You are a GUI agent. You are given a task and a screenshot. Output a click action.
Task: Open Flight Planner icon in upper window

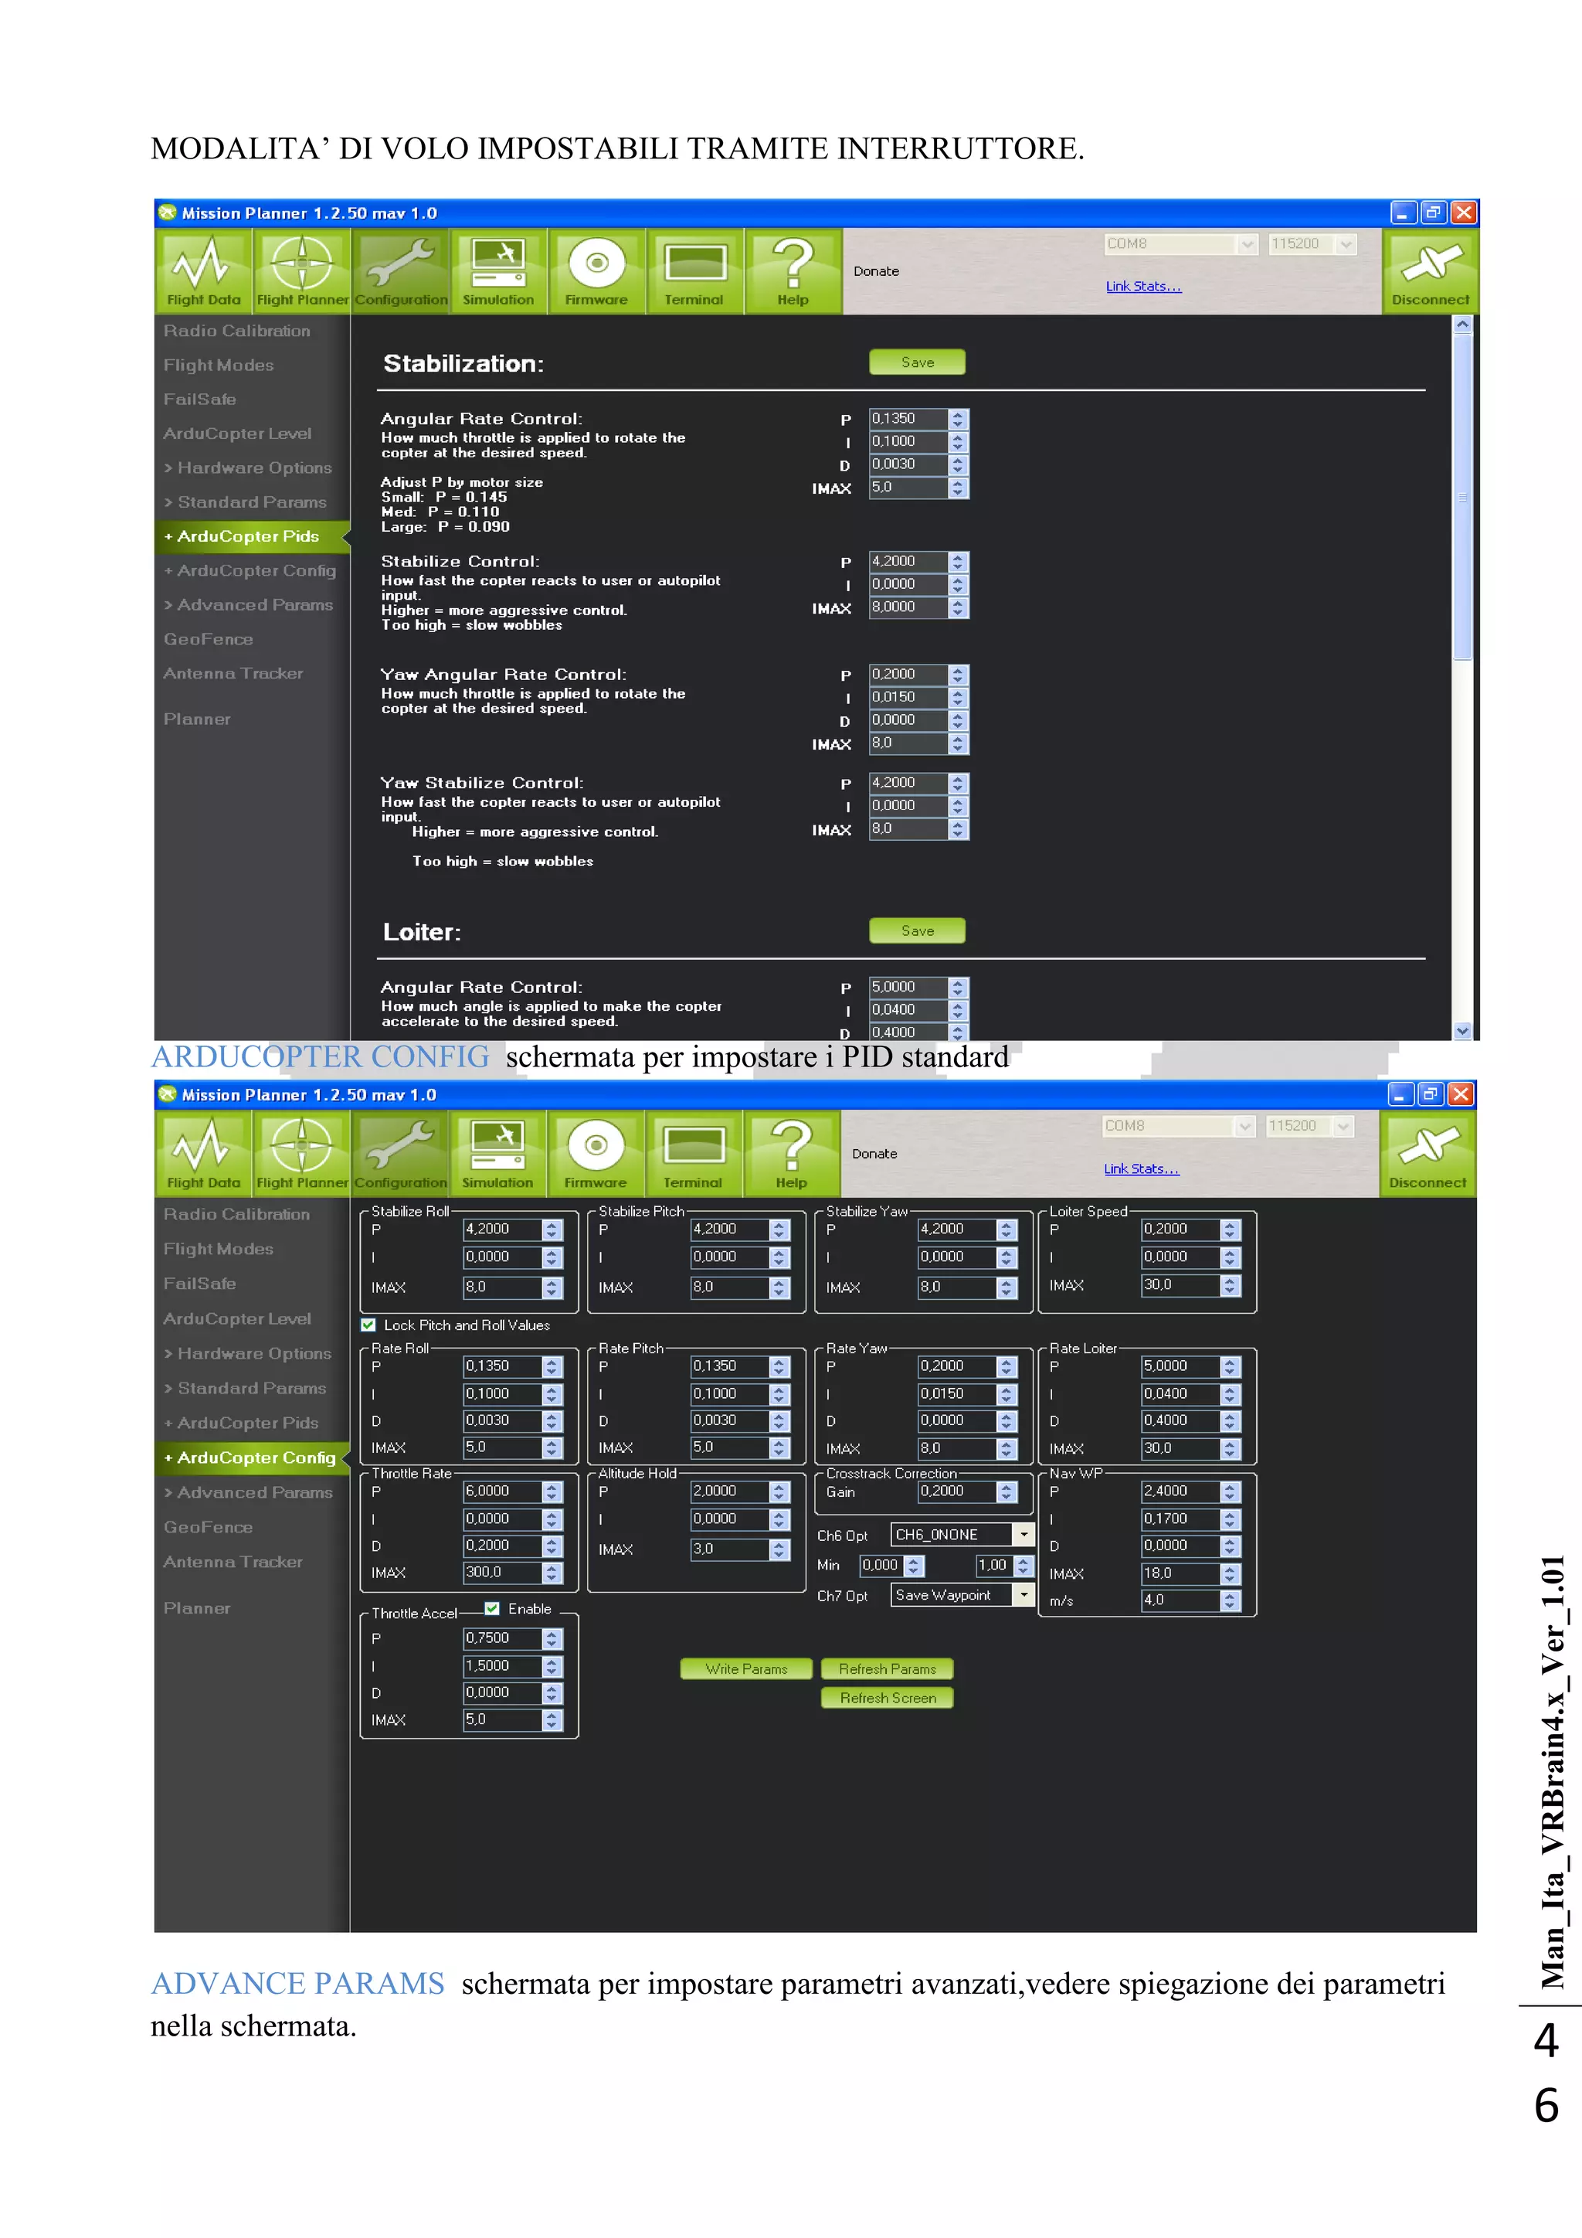pyautogui.click(x=302, y=272)
